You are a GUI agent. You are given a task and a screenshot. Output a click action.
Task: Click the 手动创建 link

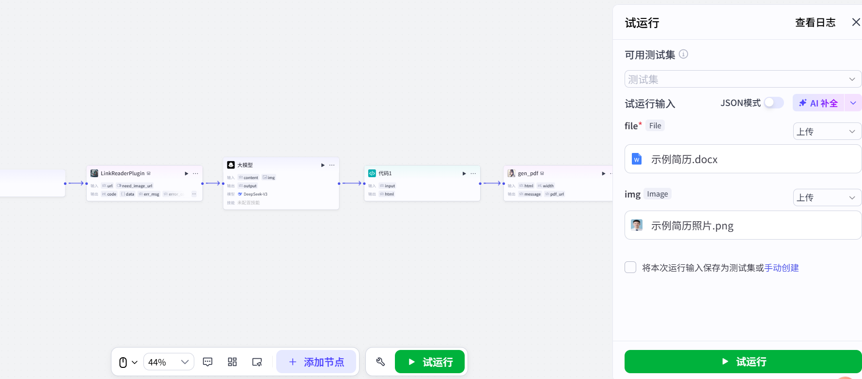[782, 268]
